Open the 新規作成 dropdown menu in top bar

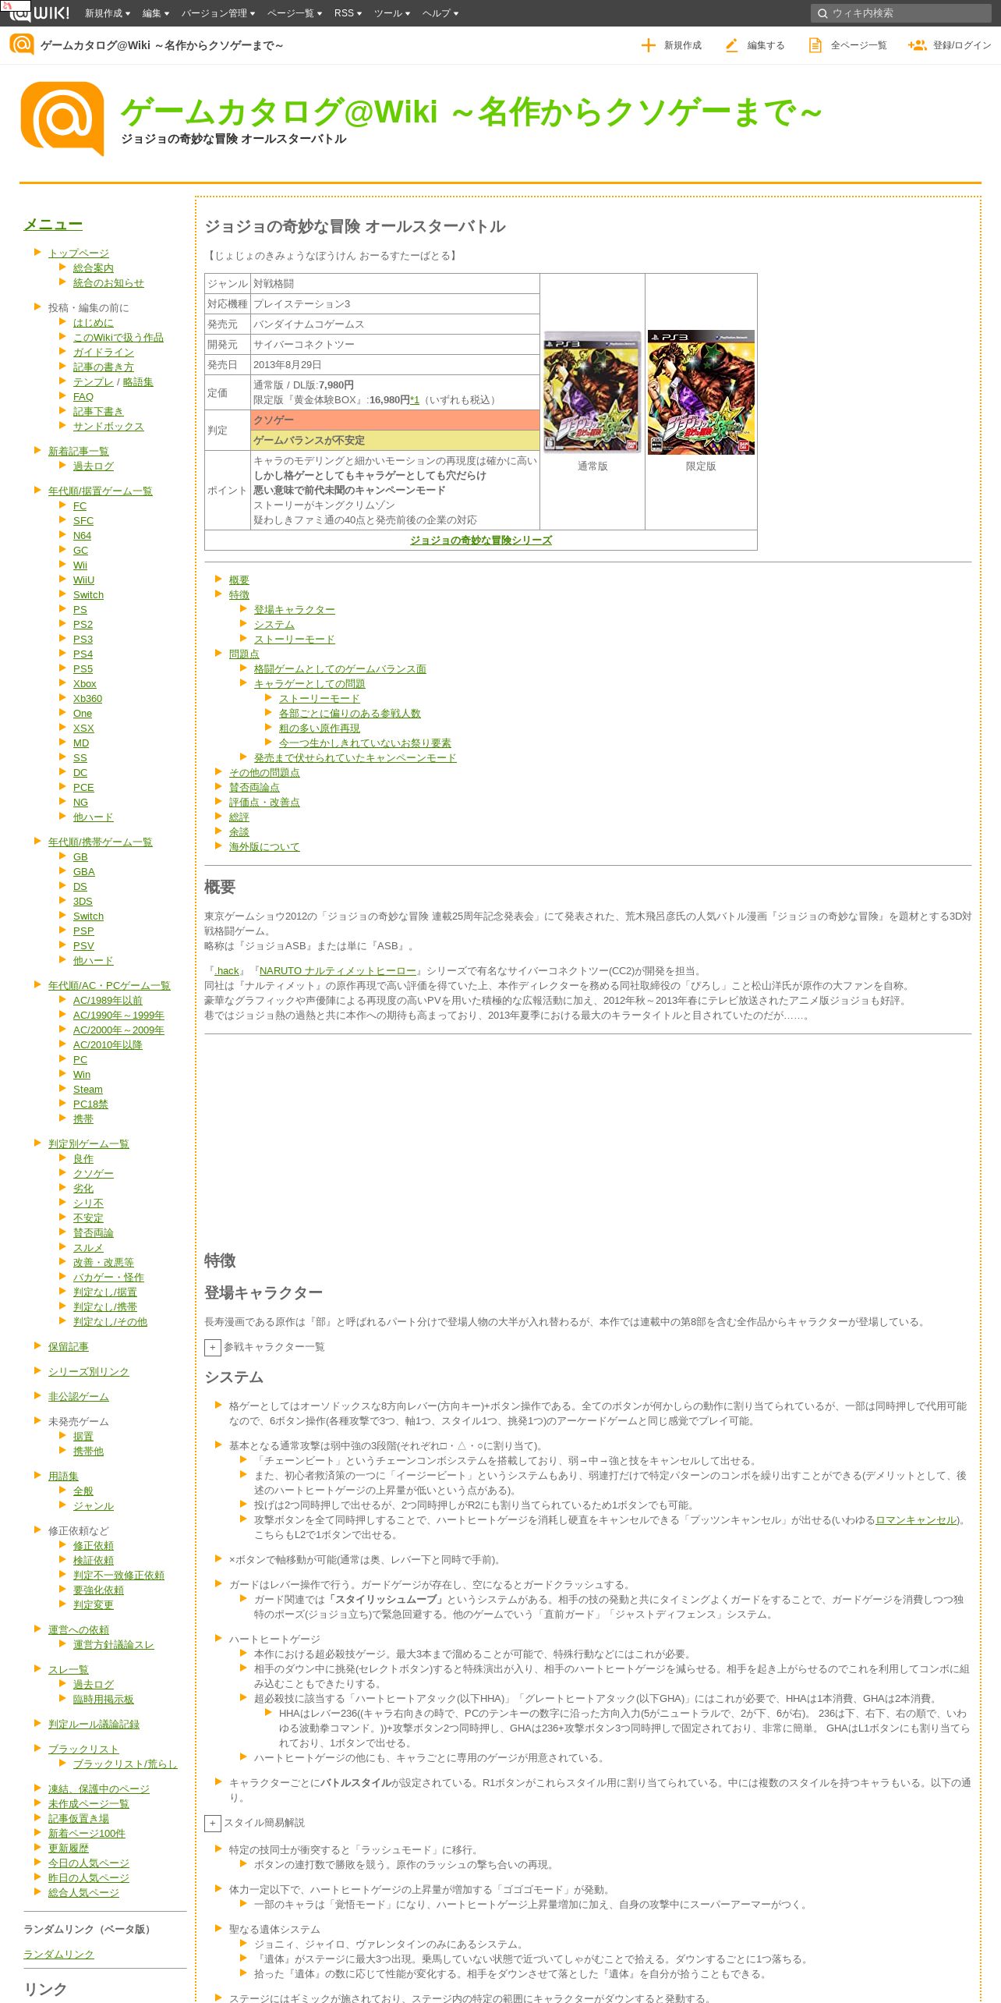click(x=108, y=13)
